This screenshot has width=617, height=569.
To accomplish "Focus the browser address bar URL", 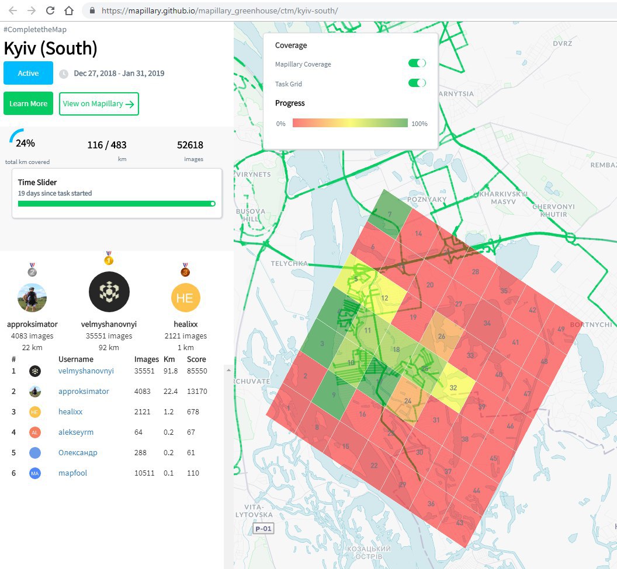I will (220, 11).
